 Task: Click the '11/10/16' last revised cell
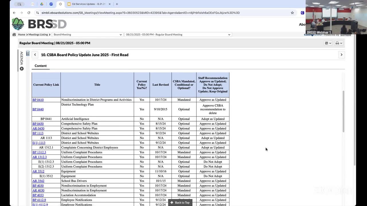[x=161, y=171]
